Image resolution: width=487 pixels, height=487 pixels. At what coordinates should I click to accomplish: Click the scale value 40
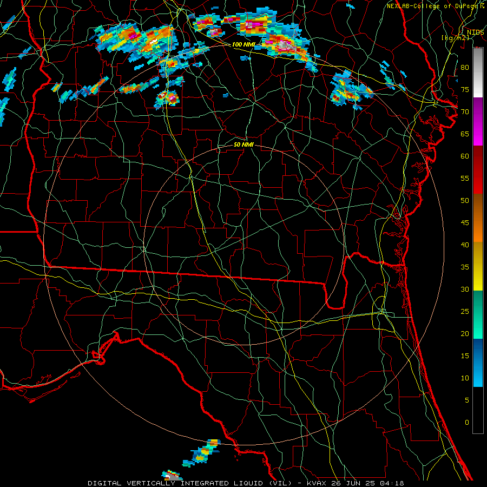[465, 245]
